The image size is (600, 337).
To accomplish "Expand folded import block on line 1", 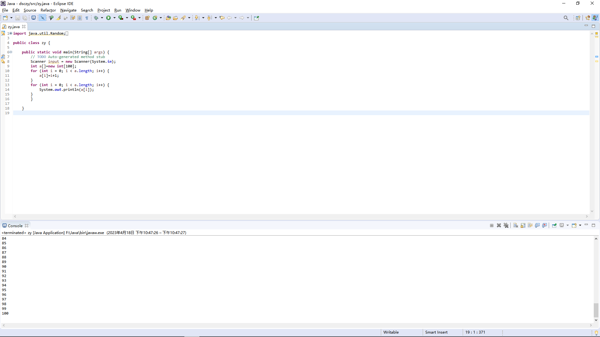I will [x=11, y=33].
